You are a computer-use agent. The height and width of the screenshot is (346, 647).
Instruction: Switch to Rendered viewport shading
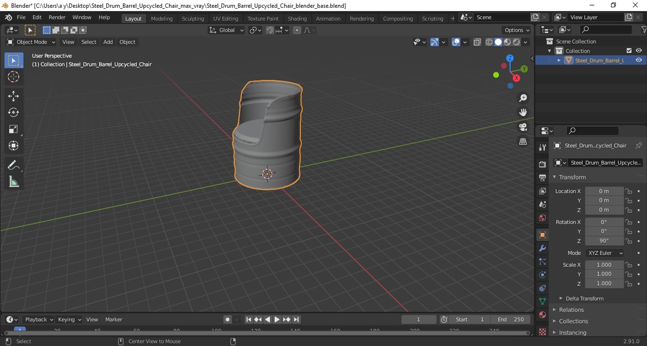point(516,42)
